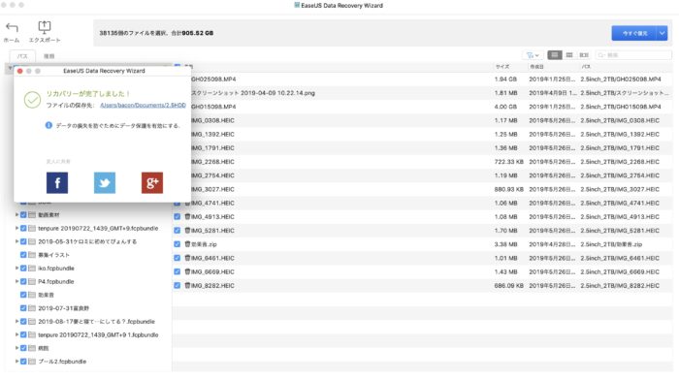Uncheck IMG_6669.HEIC checkbox
This screenshot has width=679, height=380.
pyautogui.click(x=178, y=271)
